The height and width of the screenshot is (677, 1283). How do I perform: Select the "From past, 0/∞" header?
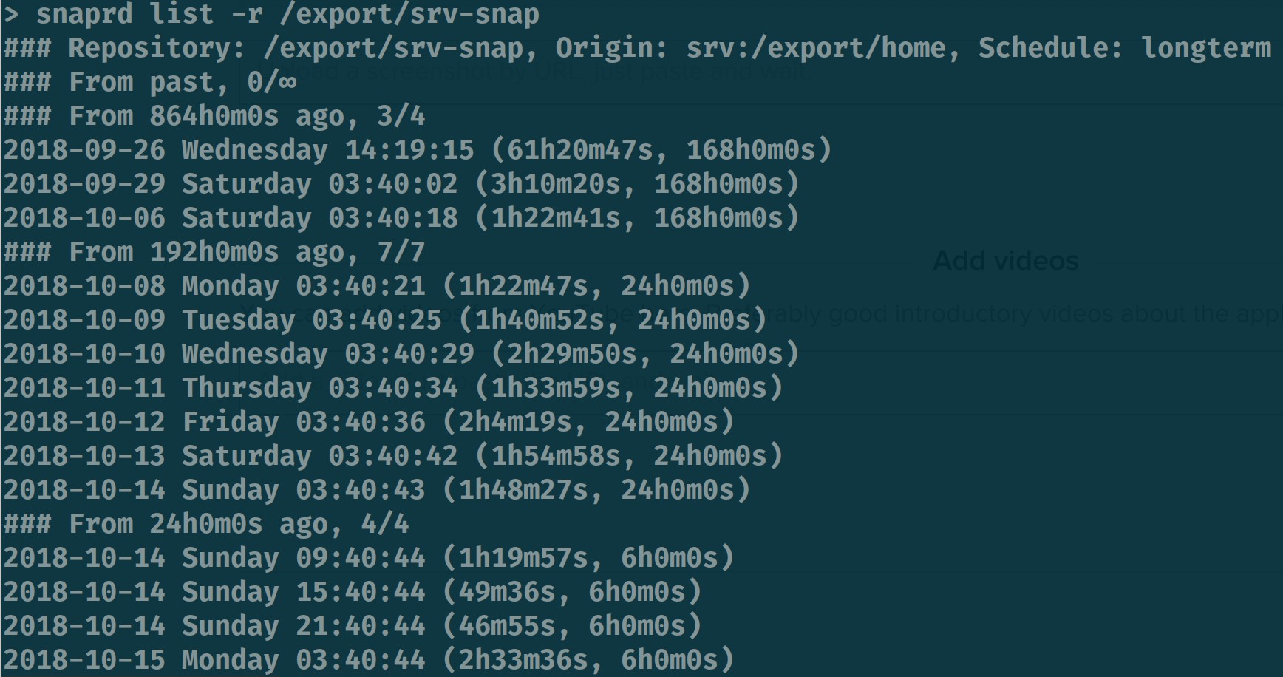tap(150, 82)
